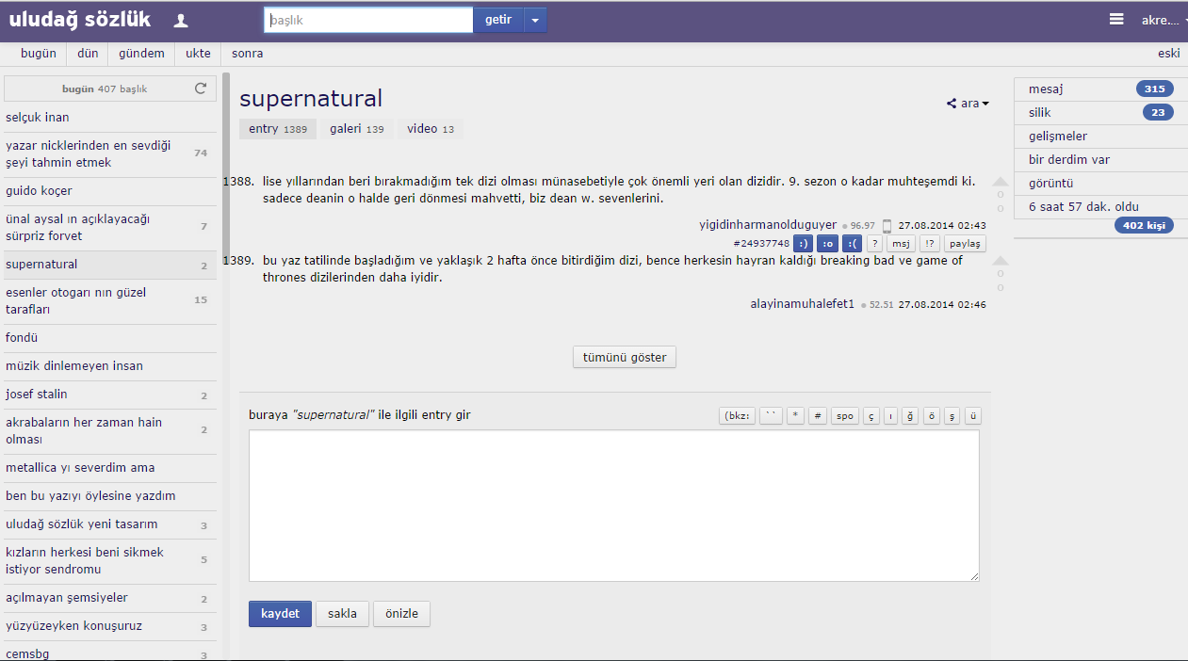The width and height of the screenshot is (1188, 661).
Task: Switch to the entry 1389 tab
Action: pos(278,129)
